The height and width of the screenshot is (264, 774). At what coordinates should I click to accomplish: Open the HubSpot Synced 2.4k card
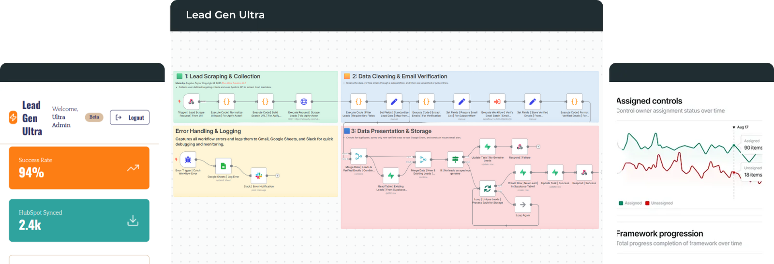click(x=79, y=220)
